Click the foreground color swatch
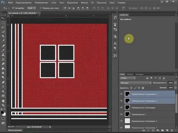The width and height of the screenshot is (178, 133). [2, 112]
